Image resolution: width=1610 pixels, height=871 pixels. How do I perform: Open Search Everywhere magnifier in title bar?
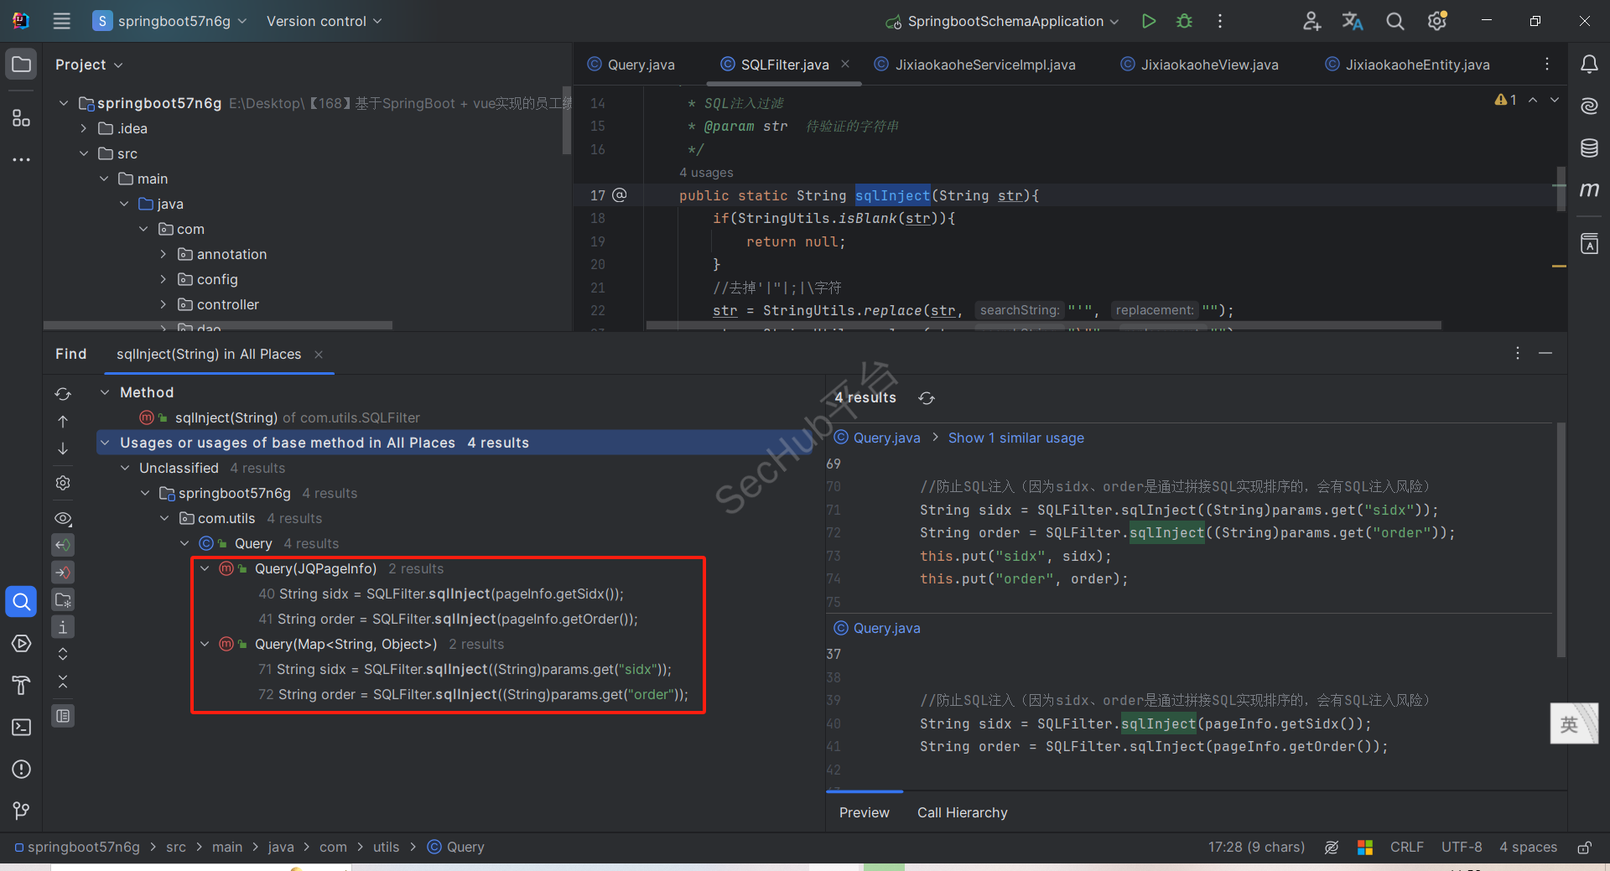1394,21
